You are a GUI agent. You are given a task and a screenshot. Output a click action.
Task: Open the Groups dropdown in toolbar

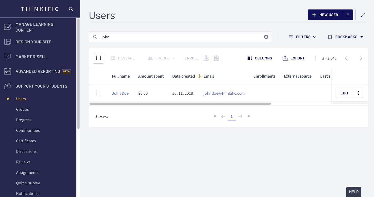pos(161,58)
